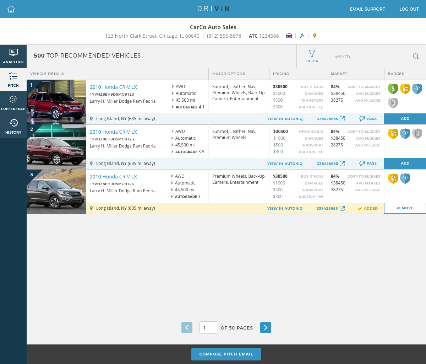Click the yellow chart badge on vehicle 1
426x364 pixels.
coord(405,89)
